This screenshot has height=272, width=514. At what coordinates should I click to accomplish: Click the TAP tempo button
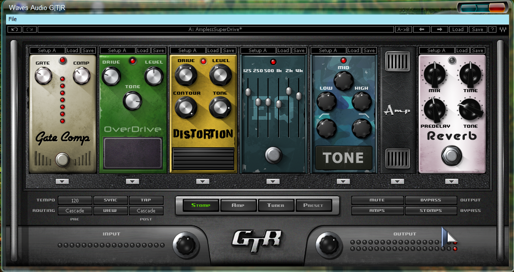point(146,200)
